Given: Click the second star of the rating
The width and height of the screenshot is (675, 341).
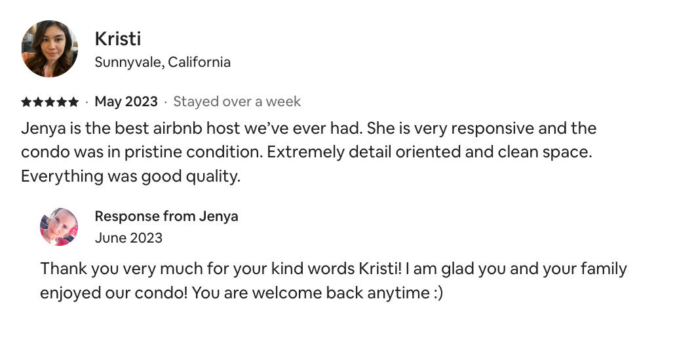Looking at the screenshot, I should click(x=38, y=102).
